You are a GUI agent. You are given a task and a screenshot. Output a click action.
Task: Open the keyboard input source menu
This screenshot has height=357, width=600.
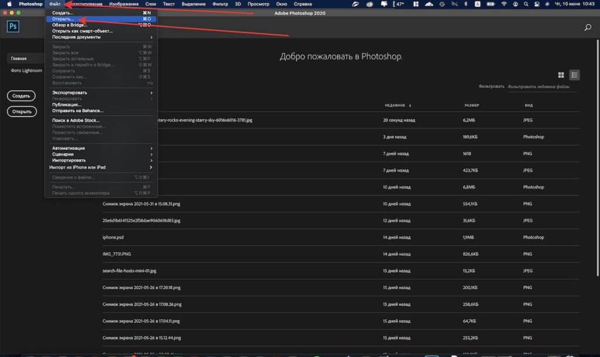[478, 4]
